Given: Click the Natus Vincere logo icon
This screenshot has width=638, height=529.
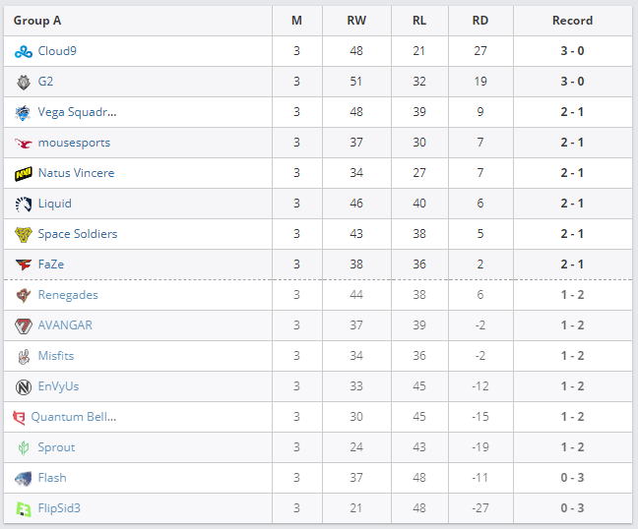Looking at the screenshot, I should pos(24,173).
